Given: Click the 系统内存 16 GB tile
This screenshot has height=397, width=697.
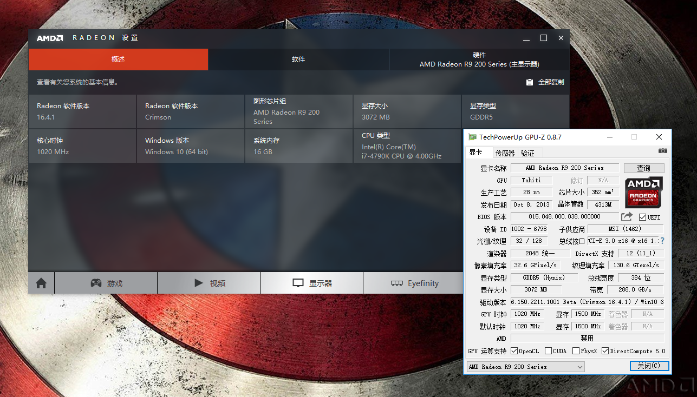Looking at the screenshot, I should pyautogui.click(x=298, y=146).
